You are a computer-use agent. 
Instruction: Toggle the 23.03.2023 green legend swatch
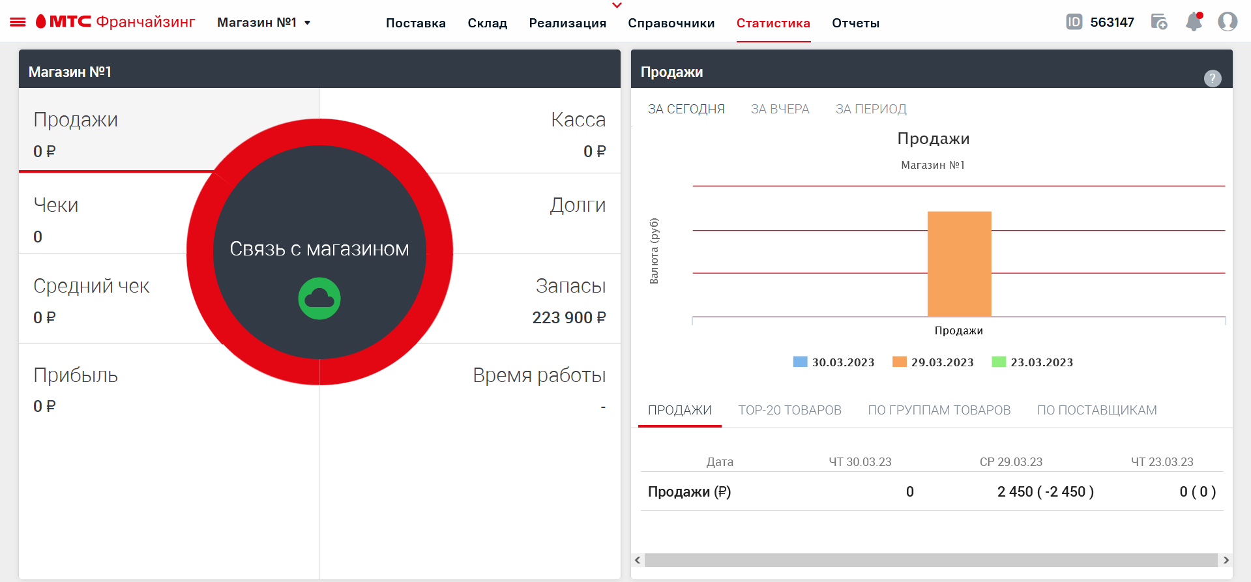[999, 362]
